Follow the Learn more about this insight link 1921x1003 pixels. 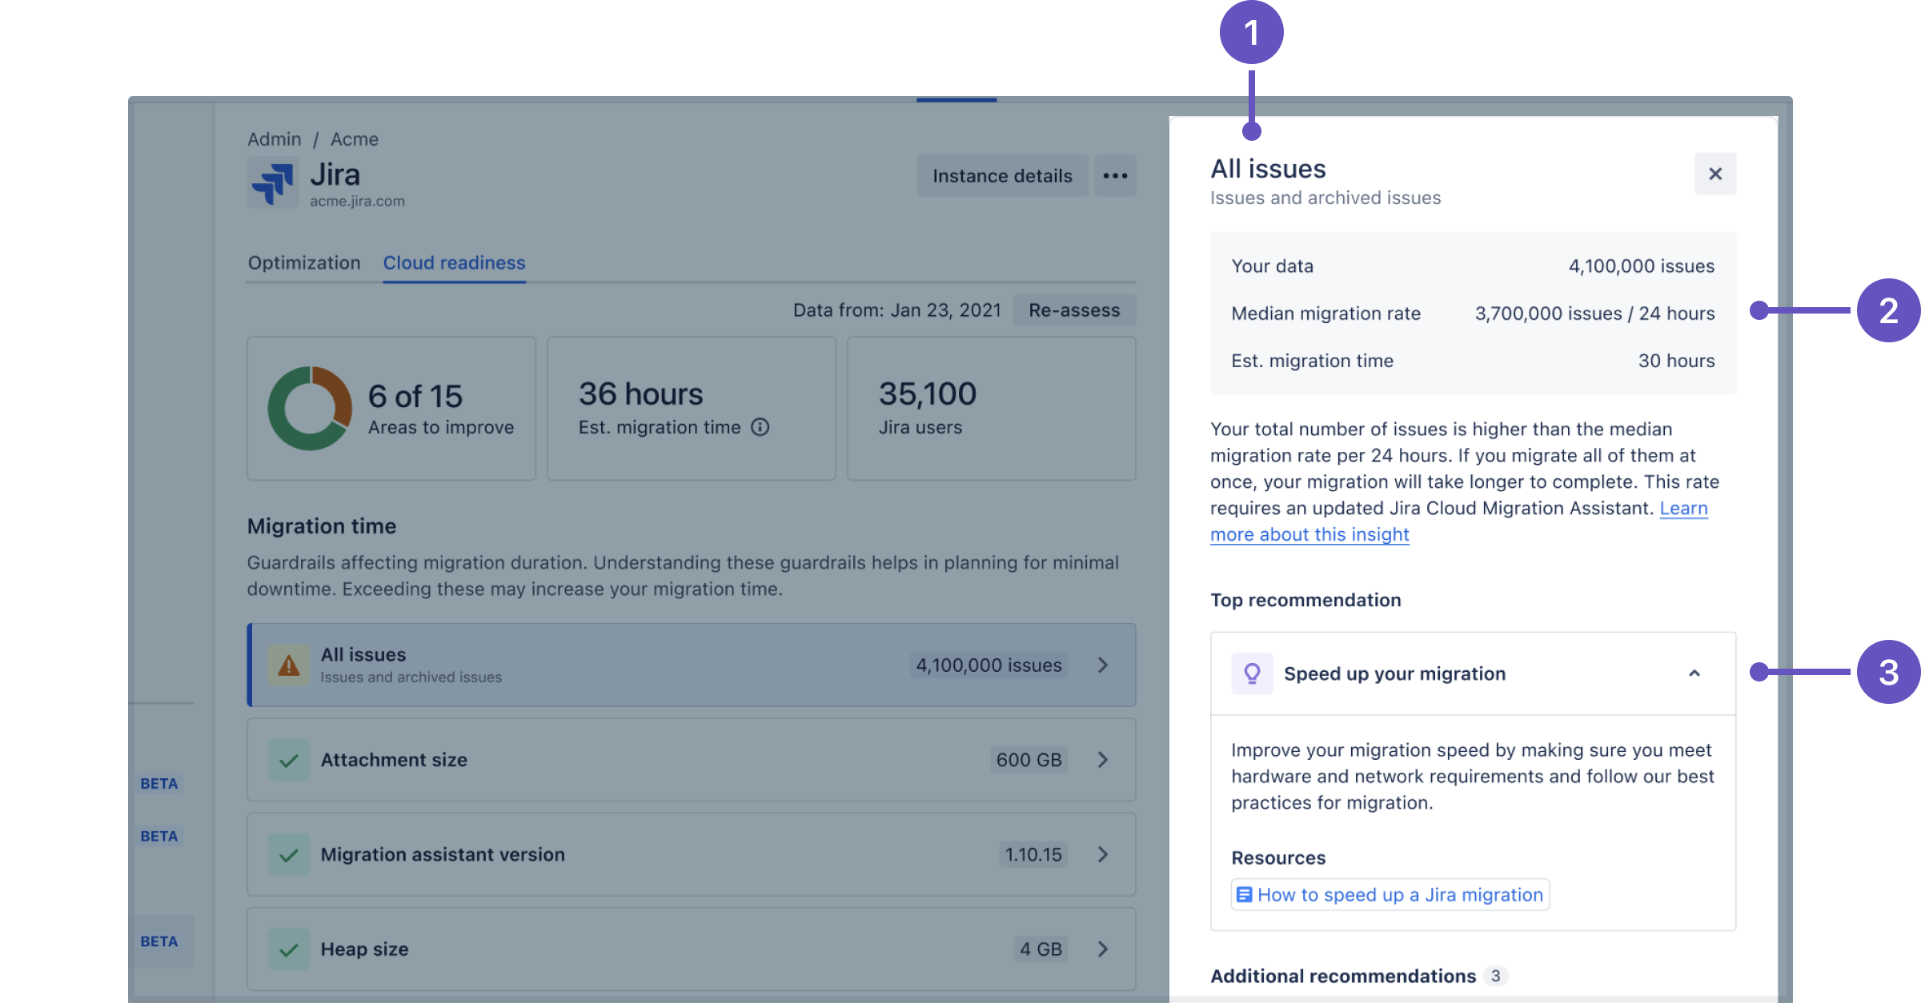click(x=1309, y=534)
